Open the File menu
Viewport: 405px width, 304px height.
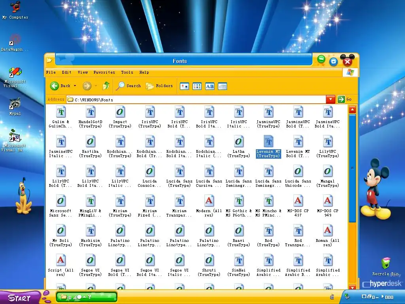point(51,72)
